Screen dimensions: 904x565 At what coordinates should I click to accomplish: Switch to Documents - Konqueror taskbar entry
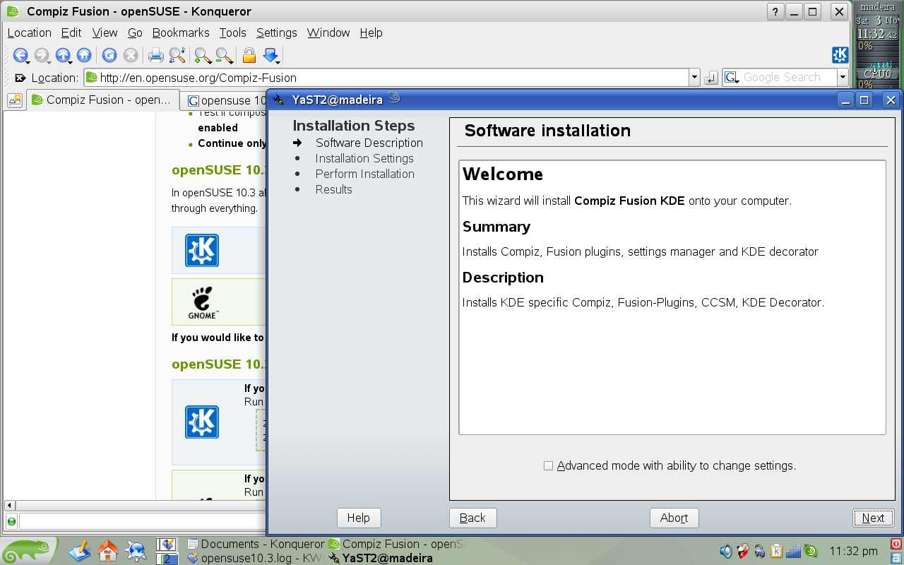(256, 545)
